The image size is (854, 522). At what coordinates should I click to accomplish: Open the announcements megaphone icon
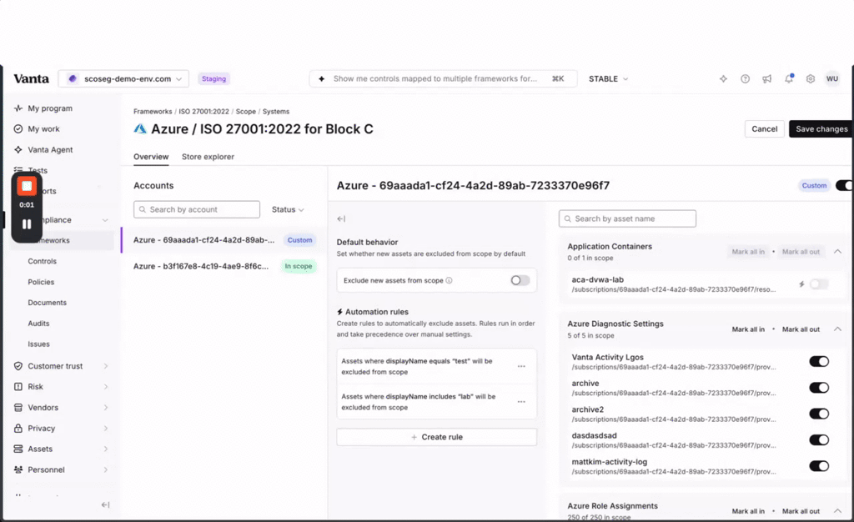(x=767, y=79)
